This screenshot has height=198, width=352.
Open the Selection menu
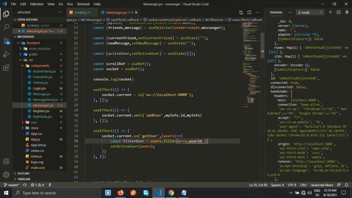point(37,4)
